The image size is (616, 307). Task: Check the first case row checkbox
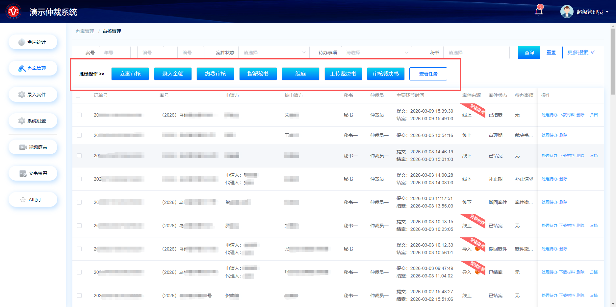coord(79,115)
